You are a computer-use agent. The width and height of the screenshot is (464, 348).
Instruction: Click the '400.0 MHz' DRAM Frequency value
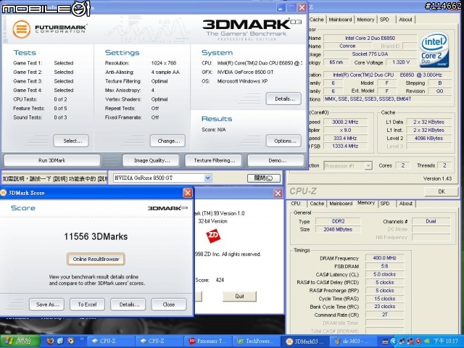pyautogui.click(x=384, y=258)
